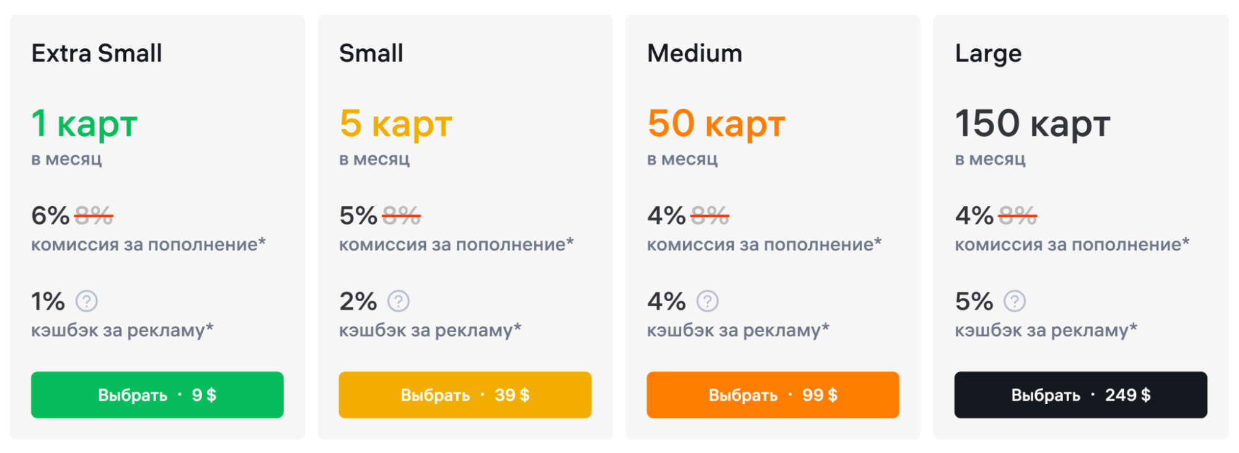
Task: Choose Medium plan for 99 $
Action: coord(773,395)
